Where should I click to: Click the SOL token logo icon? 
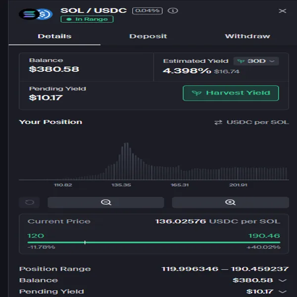coord(29,14)
